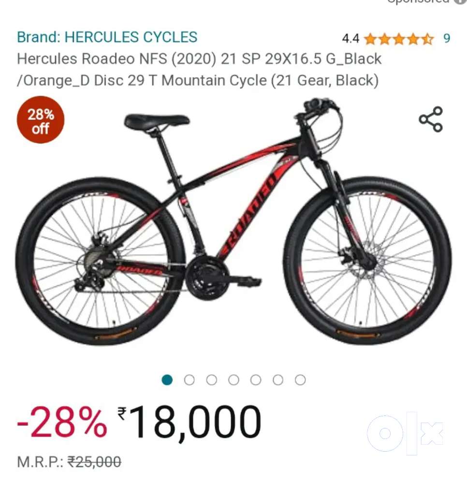Image resolution: width=467 pixels, height=483 pixels.
Task: Open the star rating breakdown
Action: coord(399,39)
